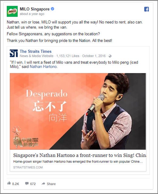Click The Straits Times ST logo
The width and height of the screenshot is (158, 194).
tap(14, 53)
